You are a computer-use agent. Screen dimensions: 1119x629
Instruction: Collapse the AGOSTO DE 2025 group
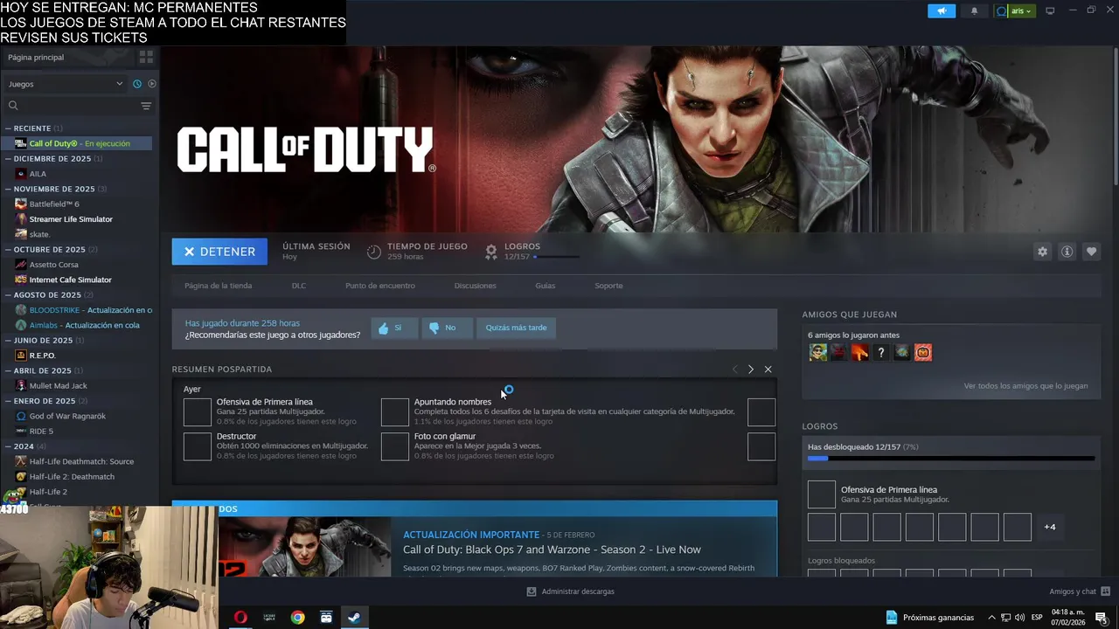pyautogui.click(x=8, y=294)
